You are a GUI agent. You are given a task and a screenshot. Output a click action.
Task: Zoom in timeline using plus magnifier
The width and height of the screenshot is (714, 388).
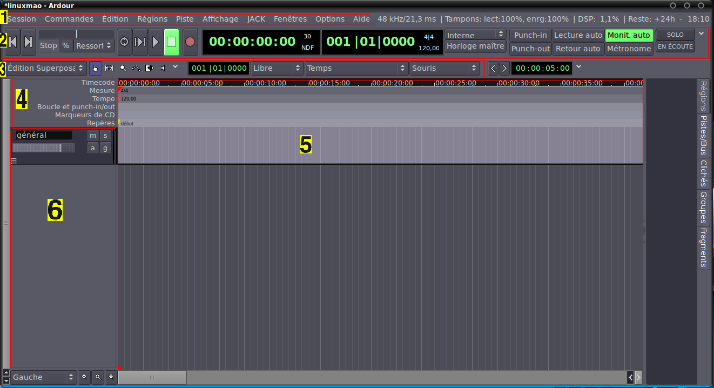pyautogui.click(x=98, y=377)
